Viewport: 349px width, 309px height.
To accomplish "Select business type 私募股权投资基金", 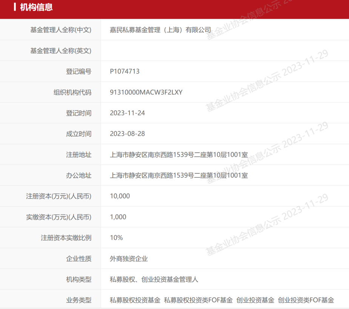I will [135, 300].
